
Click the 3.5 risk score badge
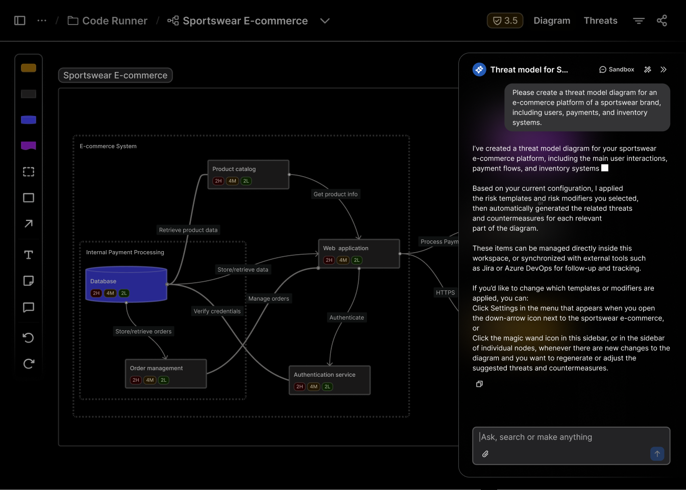tap(505, 20)
